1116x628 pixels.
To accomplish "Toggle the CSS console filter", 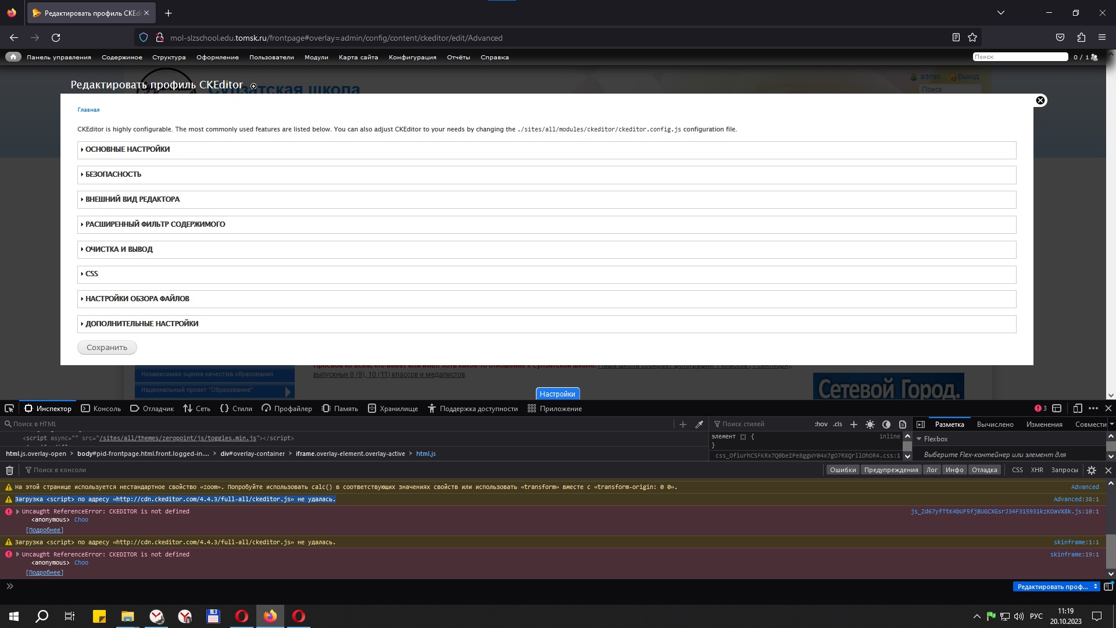I will (x=1017, y=470).
